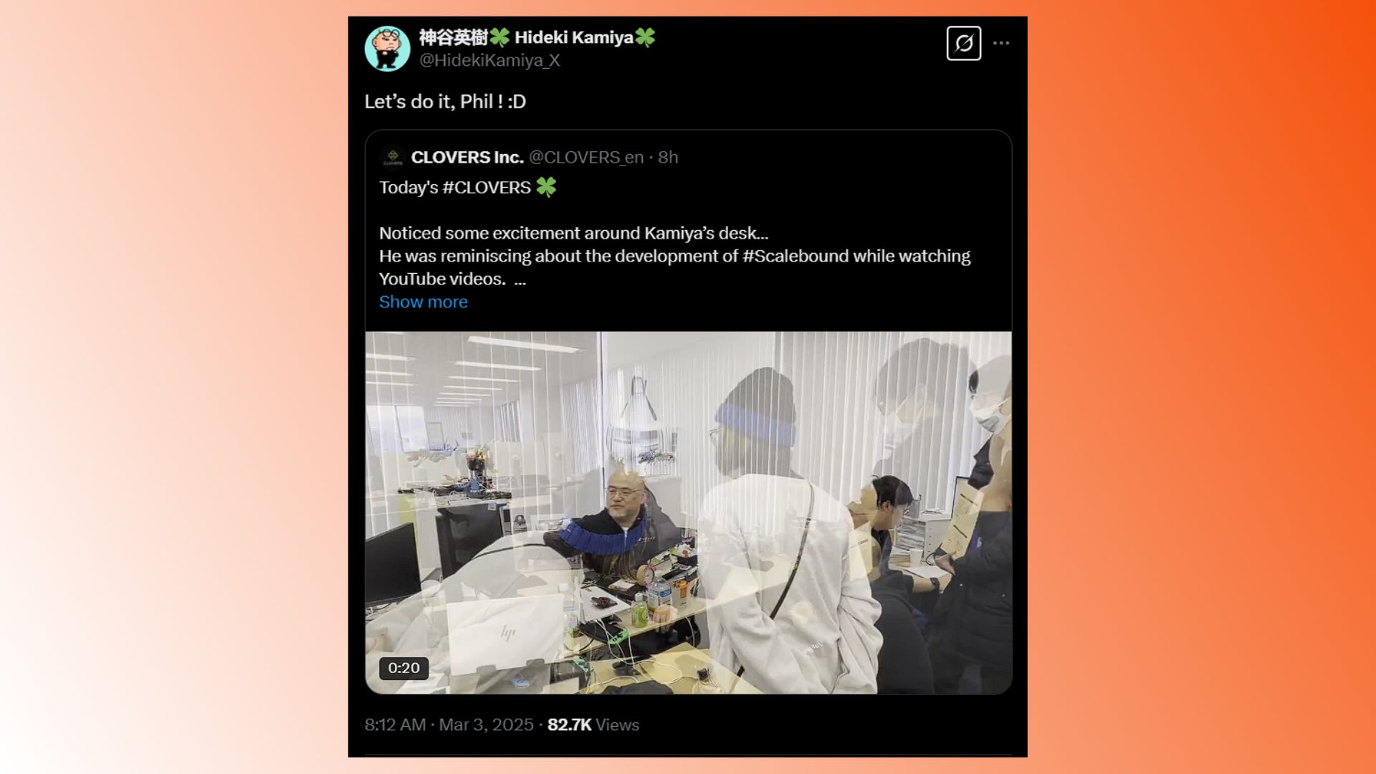
Task: Click the clover emoji after Today's #CLOVERS
Action: coord(546,187)
